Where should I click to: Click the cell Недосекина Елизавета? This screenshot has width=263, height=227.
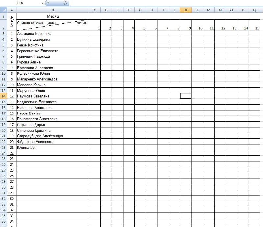tap(53, 102)
